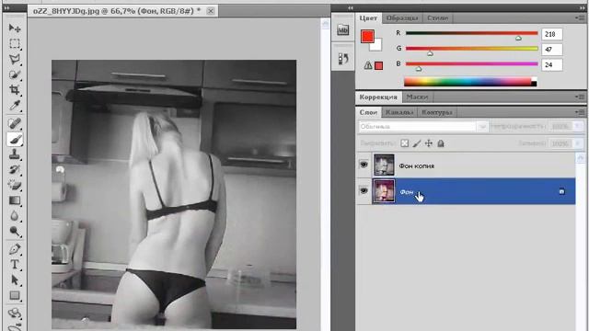Toggle lock image pixels brush icon
The height and width of the screenshot is (331, 589).
coord(417,143)
